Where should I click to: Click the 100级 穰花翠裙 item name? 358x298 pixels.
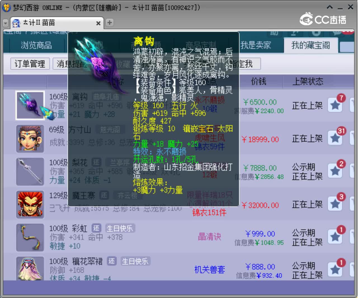(x=76, y=261)
